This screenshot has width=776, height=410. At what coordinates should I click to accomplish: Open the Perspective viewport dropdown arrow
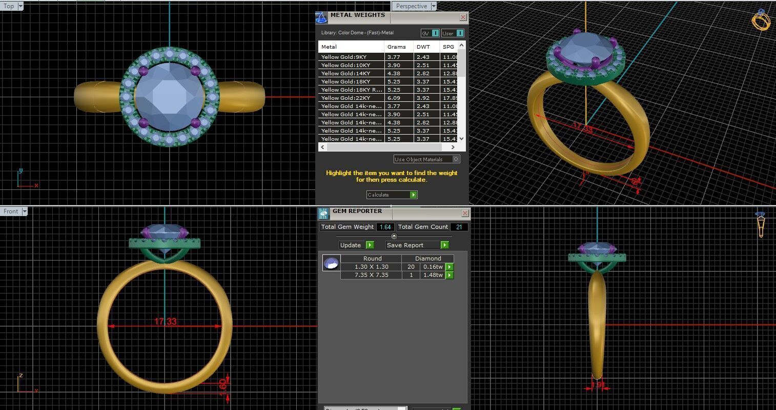click(x=434, y=6)
